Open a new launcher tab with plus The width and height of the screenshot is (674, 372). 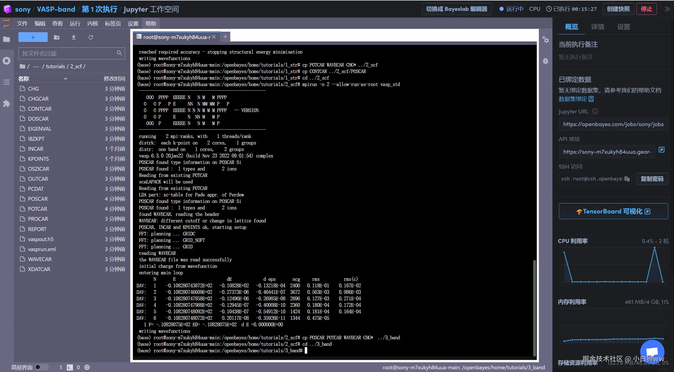coord(225,37)
